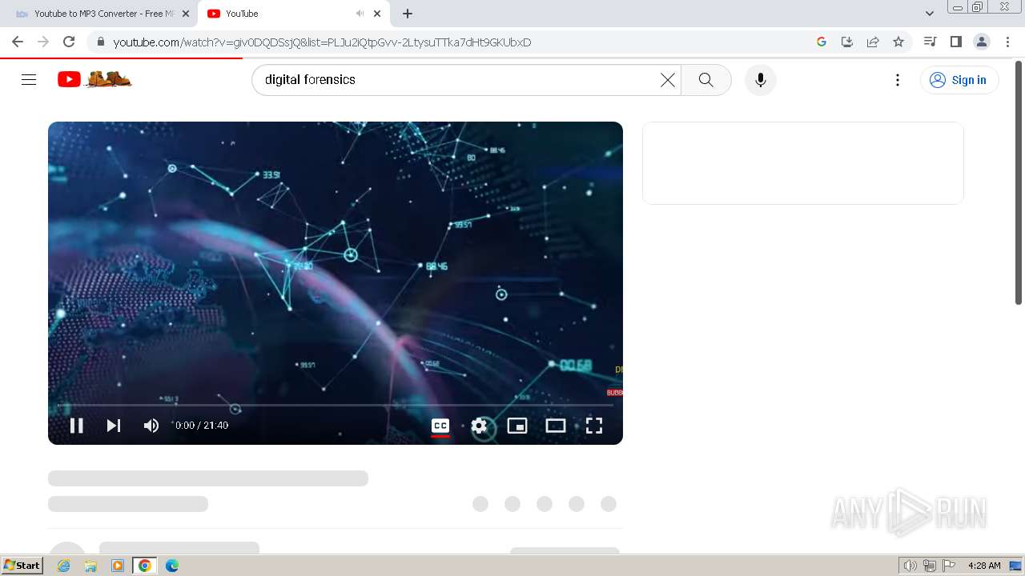Mute the video volume
Image resolution: width=1025 pixels, height=576 pixels.
[151, 426]
